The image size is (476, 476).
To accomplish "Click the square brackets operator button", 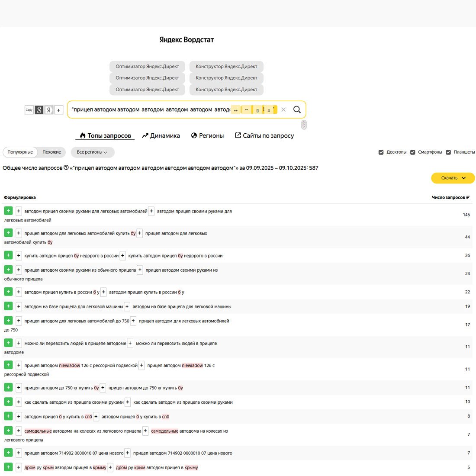I will tap(257, 110).
